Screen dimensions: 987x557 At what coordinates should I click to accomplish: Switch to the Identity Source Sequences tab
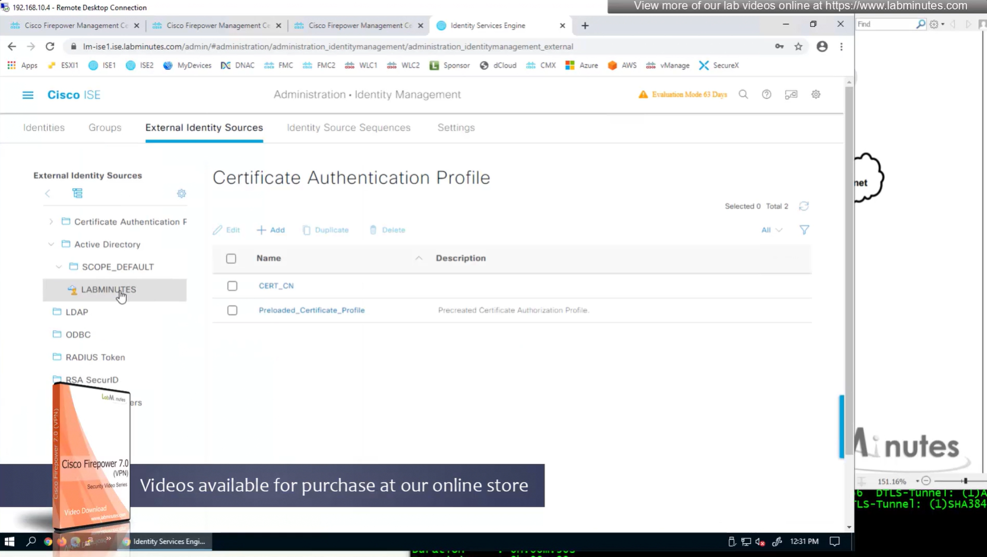tap(349, 128)
